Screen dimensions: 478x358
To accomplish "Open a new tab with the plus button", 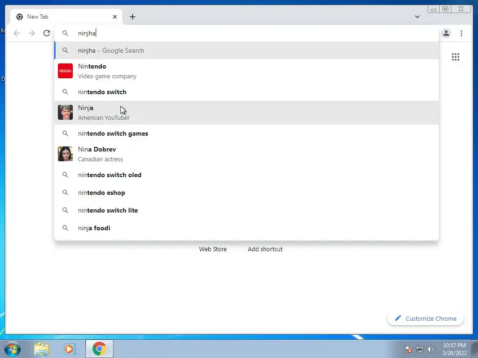I will coord(132,17).
